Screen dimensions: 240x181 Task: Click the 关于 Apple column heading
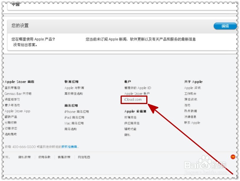tap(193, 82)
